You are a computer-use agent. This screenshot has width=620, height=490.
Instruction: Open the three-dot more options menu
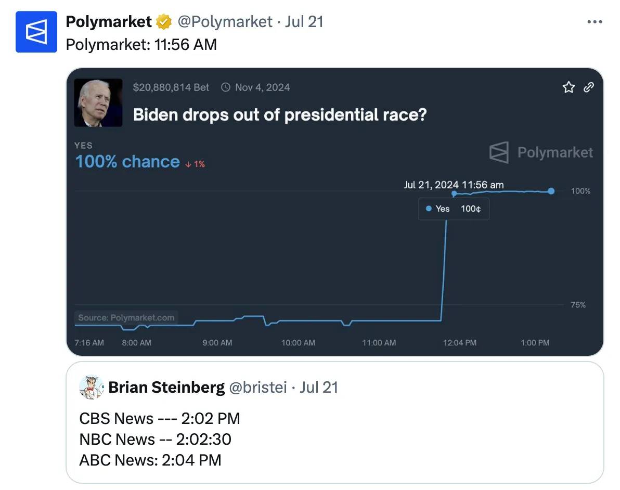click(594, 22)
